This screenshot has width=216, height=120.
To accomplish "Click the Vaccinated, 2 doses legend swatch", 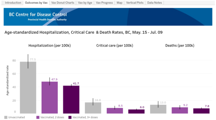I will click(38, 117).
